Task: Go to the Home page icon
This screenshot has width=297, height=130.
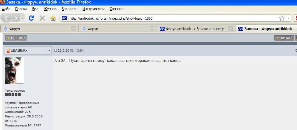Action: [x=53, y=18]
